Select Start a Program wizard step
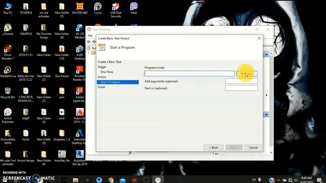This screenshot has height=183, width=326. [x=118, y=82]
